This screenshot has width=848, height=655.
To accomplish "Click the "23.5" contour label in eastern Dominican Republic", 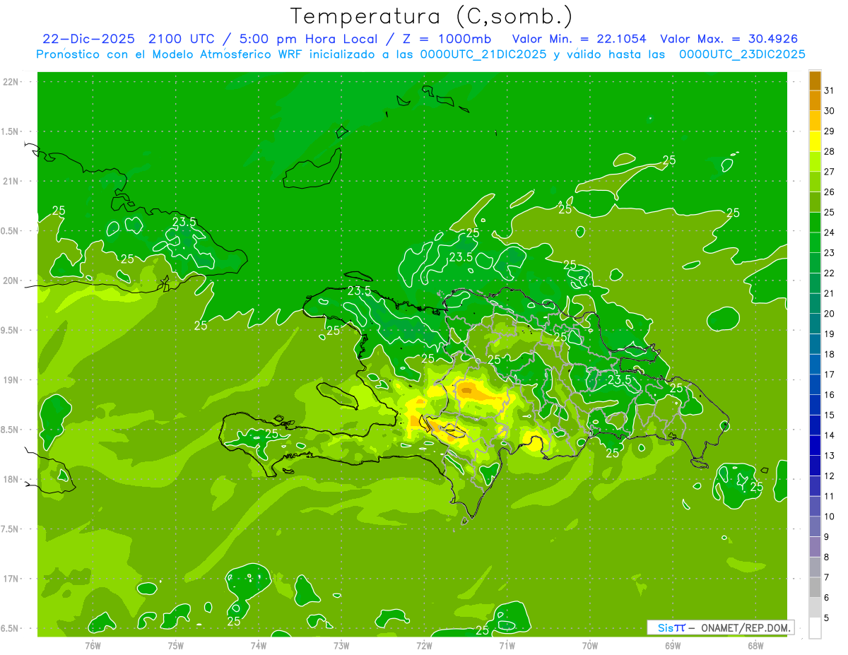I will click(619, 379).
